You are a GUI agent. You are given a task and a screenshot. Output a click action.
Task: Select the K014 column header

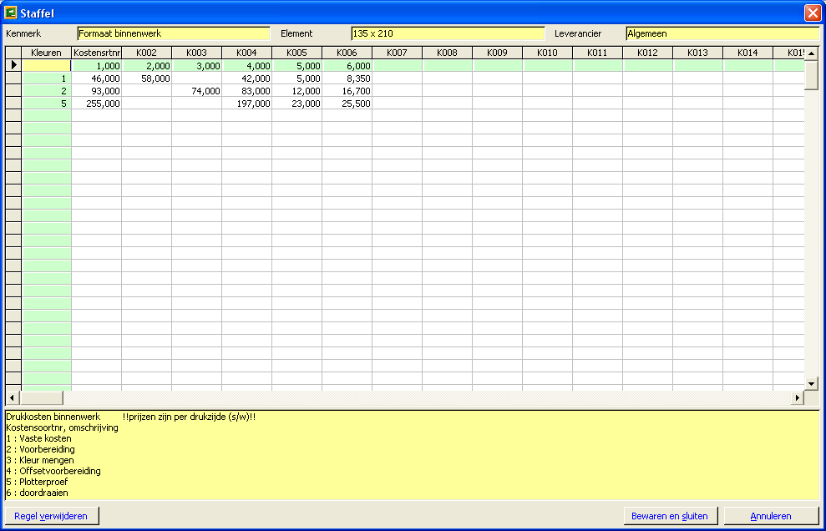(x=747, y=53)
